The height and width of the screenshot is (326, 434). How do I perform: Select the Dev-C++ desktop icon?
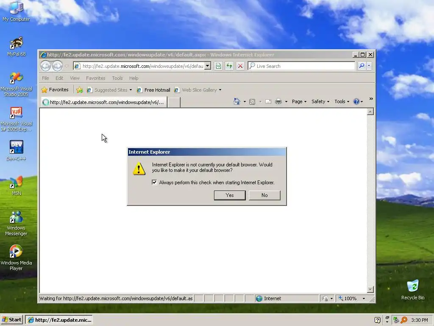point(16,151)
